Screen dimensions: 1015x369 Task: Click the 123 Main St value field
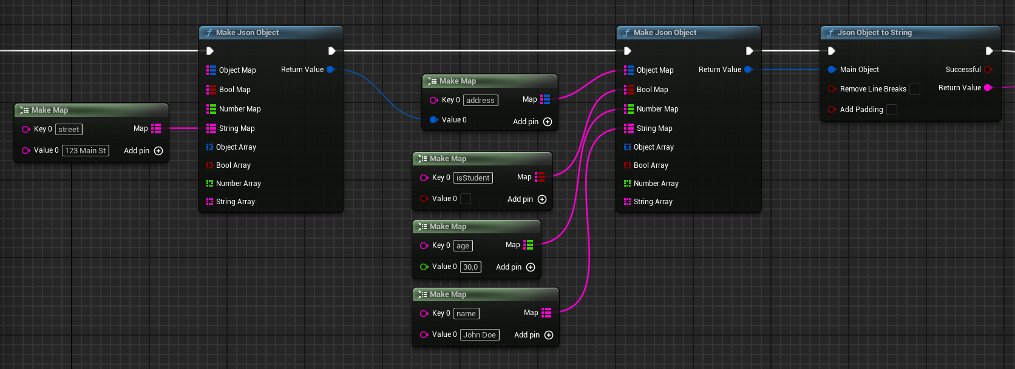(x=86, y=150)
